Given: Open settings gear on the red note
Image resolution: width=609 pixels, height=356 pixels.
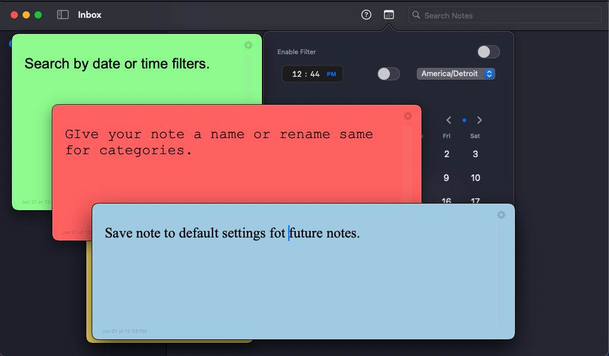Looking at the screenshot, I should pyautogui.click(x=408, y=117).
